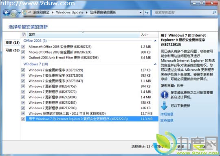The height and width of the screenshot is (156, 220).
Task: Click the search magnifier icon
Action: pyautogui.click(x=214, y=13)
